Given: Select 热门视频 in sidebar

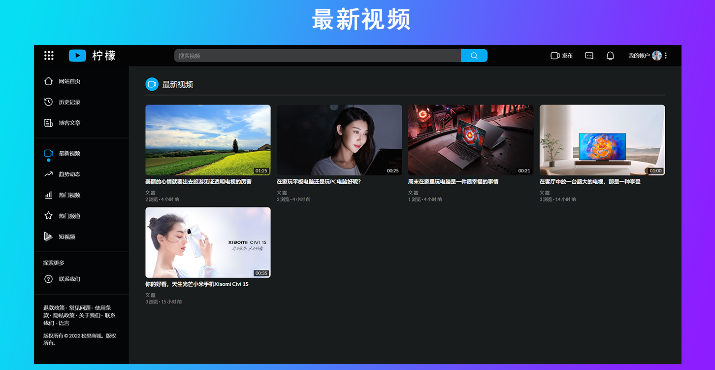Looking at the screenshot, I should (x=69, y=195).
